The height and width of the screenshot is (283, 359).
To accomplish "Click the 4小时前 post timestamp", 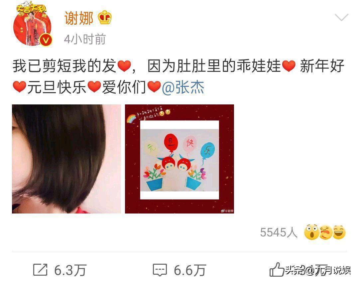I will point(85,39).
